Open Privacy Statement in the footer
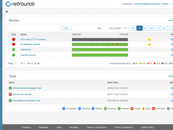 (x=123, y=127)
